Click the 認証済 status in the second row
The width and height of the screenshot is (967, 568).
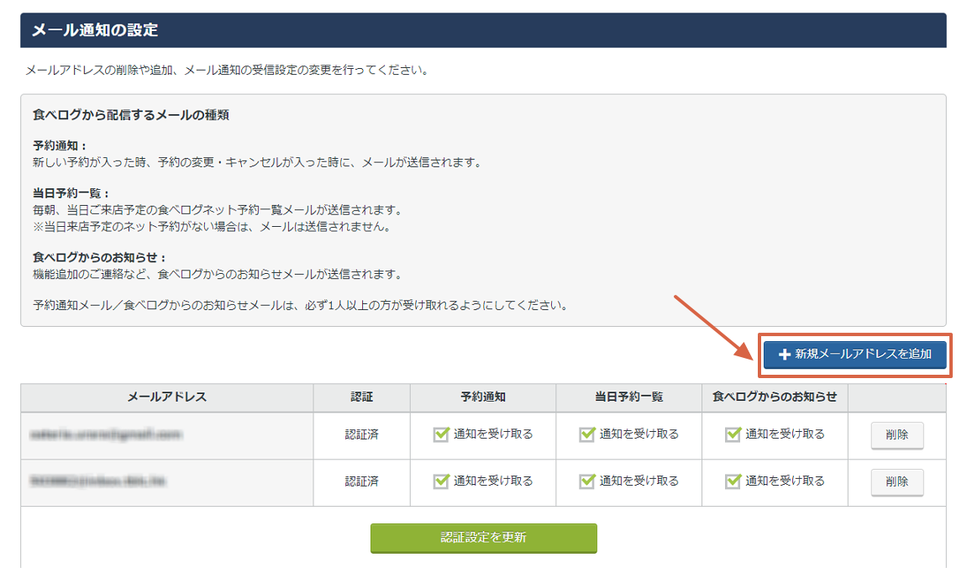pyautogui.click(x=361, y=482)
